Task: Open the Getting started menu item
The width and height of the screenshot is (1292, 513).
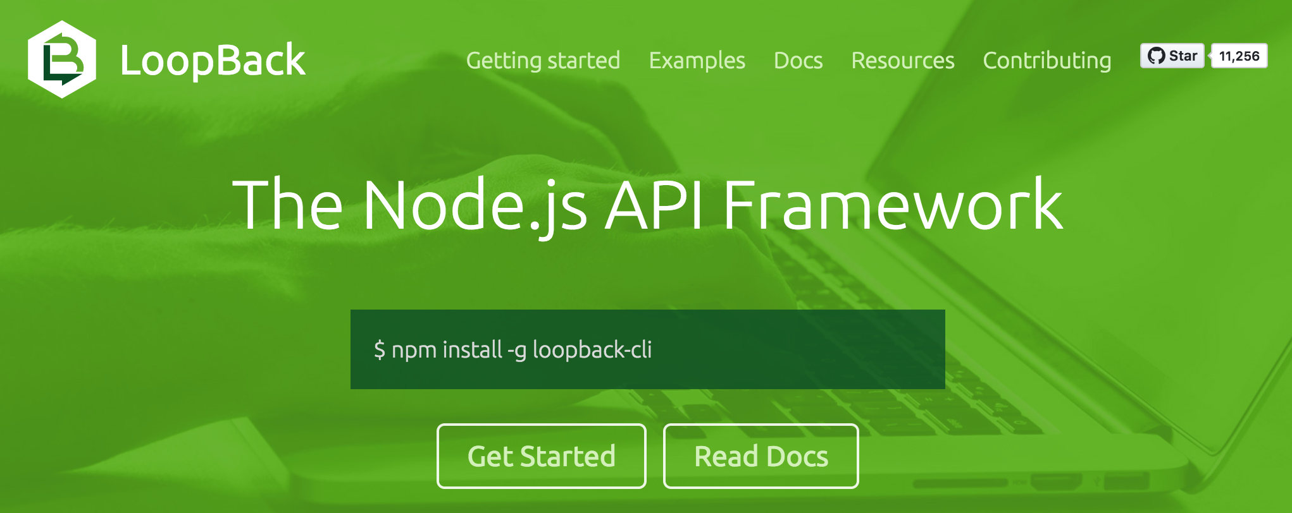Action: (543, 61)
